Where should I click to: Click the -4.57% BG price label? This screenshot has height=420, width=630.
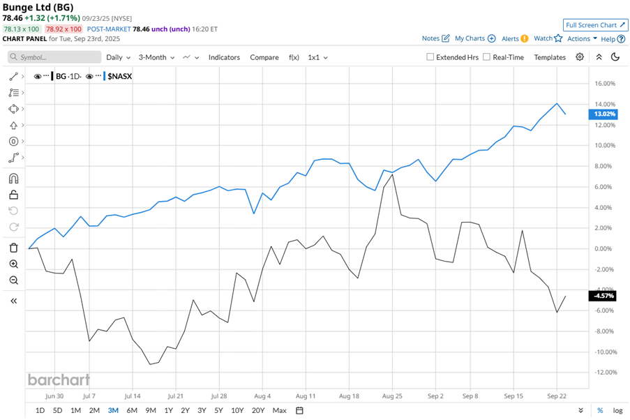click(603, 296)
